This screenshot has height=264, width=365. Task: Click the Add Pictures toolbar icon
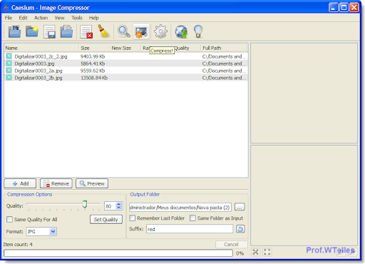pos(14,31)
